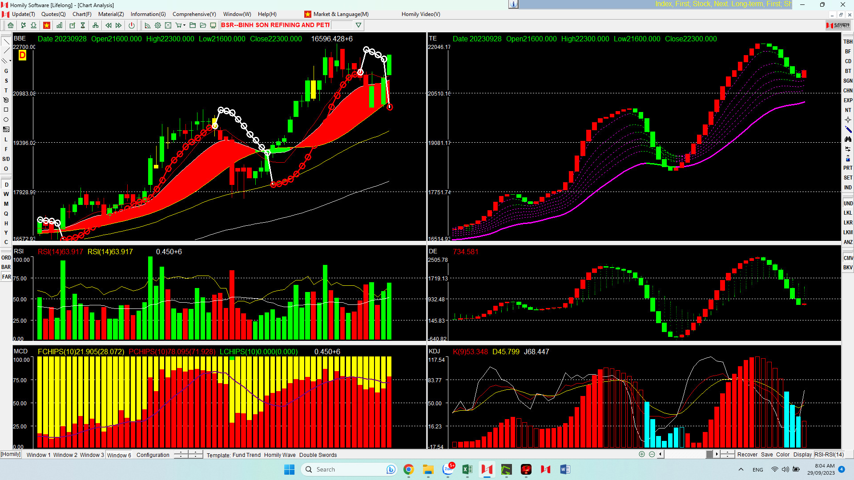
Task: Open the Comprehensive(Y) menu
Action: (194, 14)
